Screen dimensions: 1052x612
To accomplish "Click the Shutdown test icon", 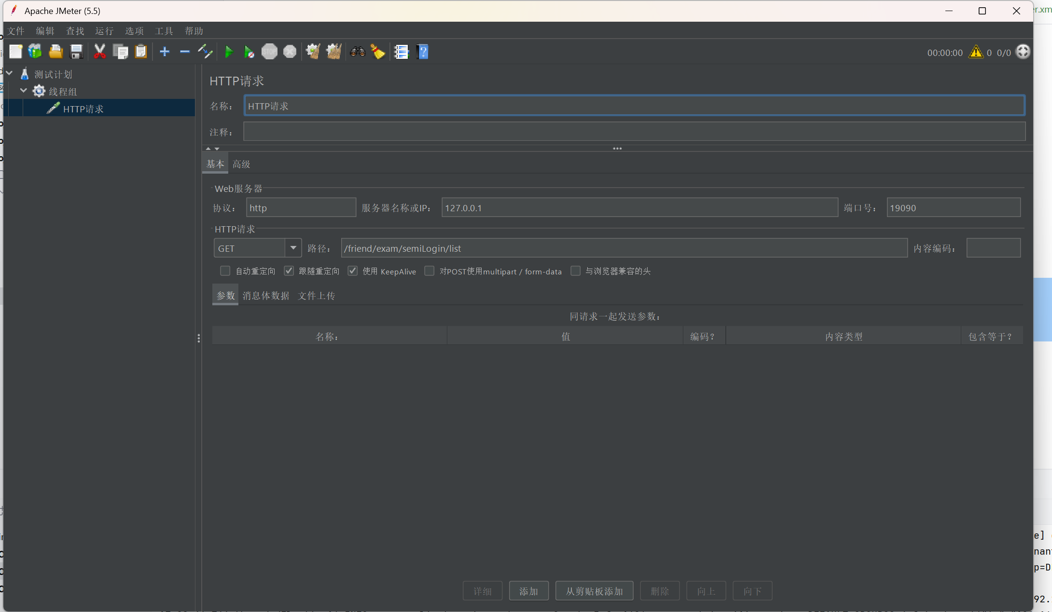I will (x=290, y=52).
